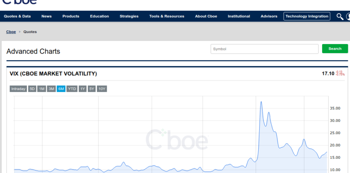350x173 pixels.
Task: Select the 10Y chart range
Action: 102,89
